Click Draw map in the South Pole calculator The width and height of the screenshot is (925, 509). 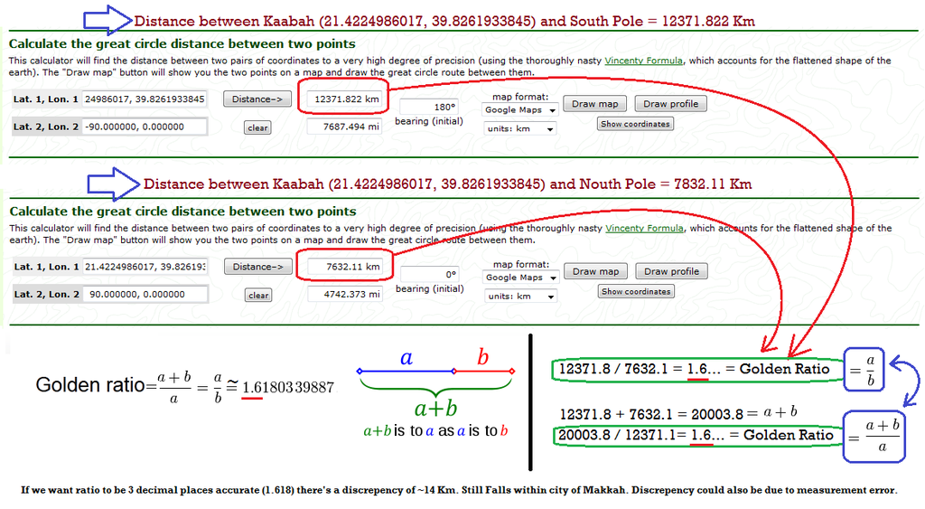[x=595, y=104]
